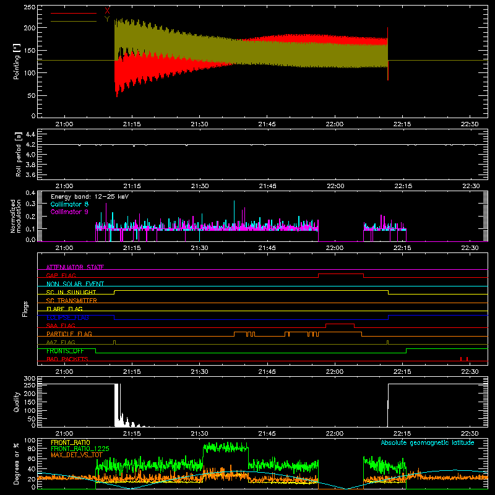The width and height of the screenshot is (495, 495).
Task: Click 'Energy band: 12-25 keV' text
Action: pyautogui.click(x=90, y=197)
